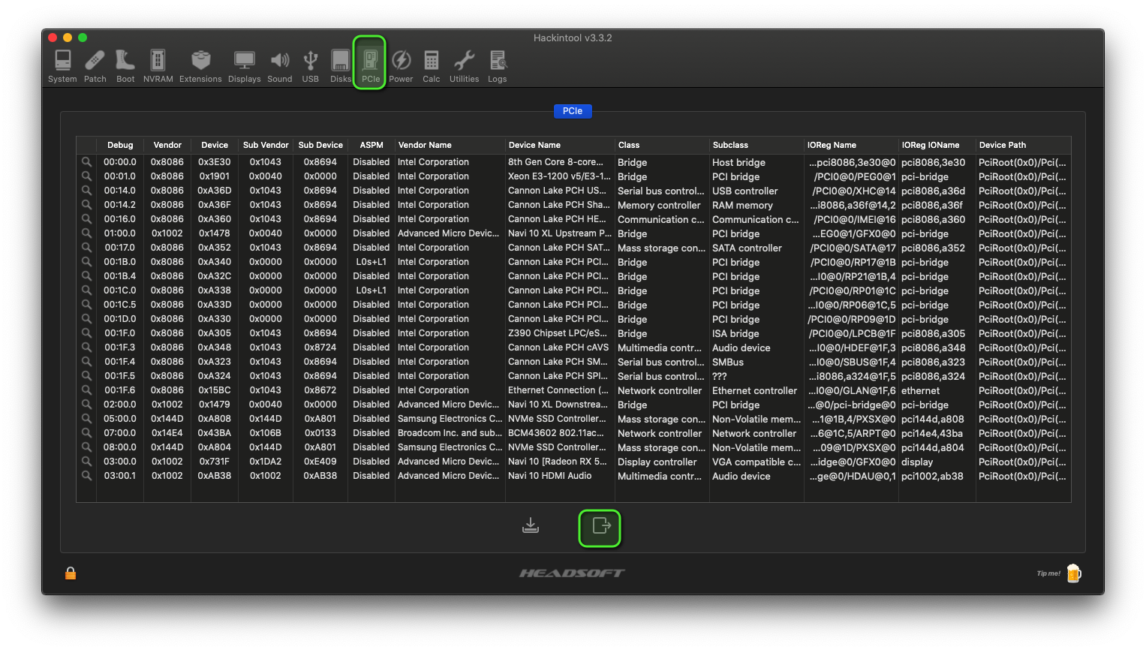This screenshot has height=650, width=1146.
Task: Click the magnifier icon for device 01:00.0
Action: click(x=86, y=233)
